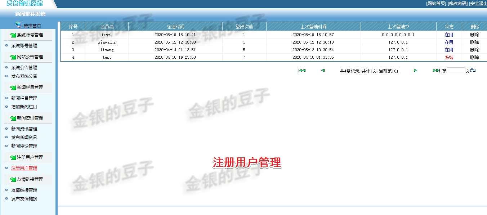Image resolution: width=487 pixels, height=215 pixels.
Task: Select the green icon beside 系统账号管理 header
Action: 13,35
